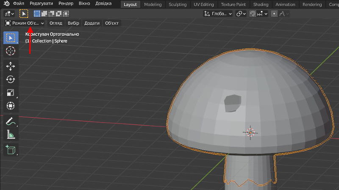
Task: Switch to the Layout workspace tab
Action: click(130, 5)
